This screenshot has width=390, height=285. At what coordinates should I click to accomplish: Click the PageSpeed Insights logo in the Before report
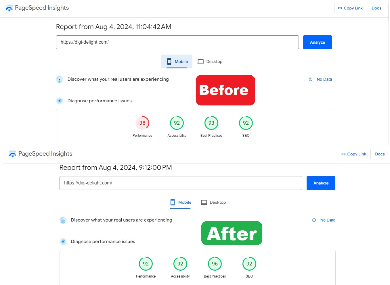[9, 8]
